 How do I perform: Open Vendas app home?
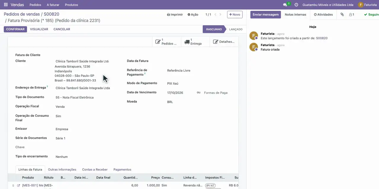coord(17,5)
